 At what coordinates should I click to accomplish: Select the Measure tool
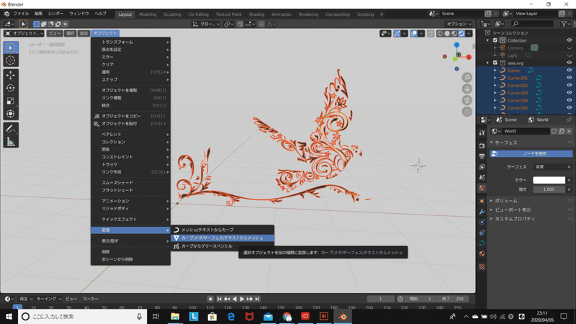pos(10,141)
